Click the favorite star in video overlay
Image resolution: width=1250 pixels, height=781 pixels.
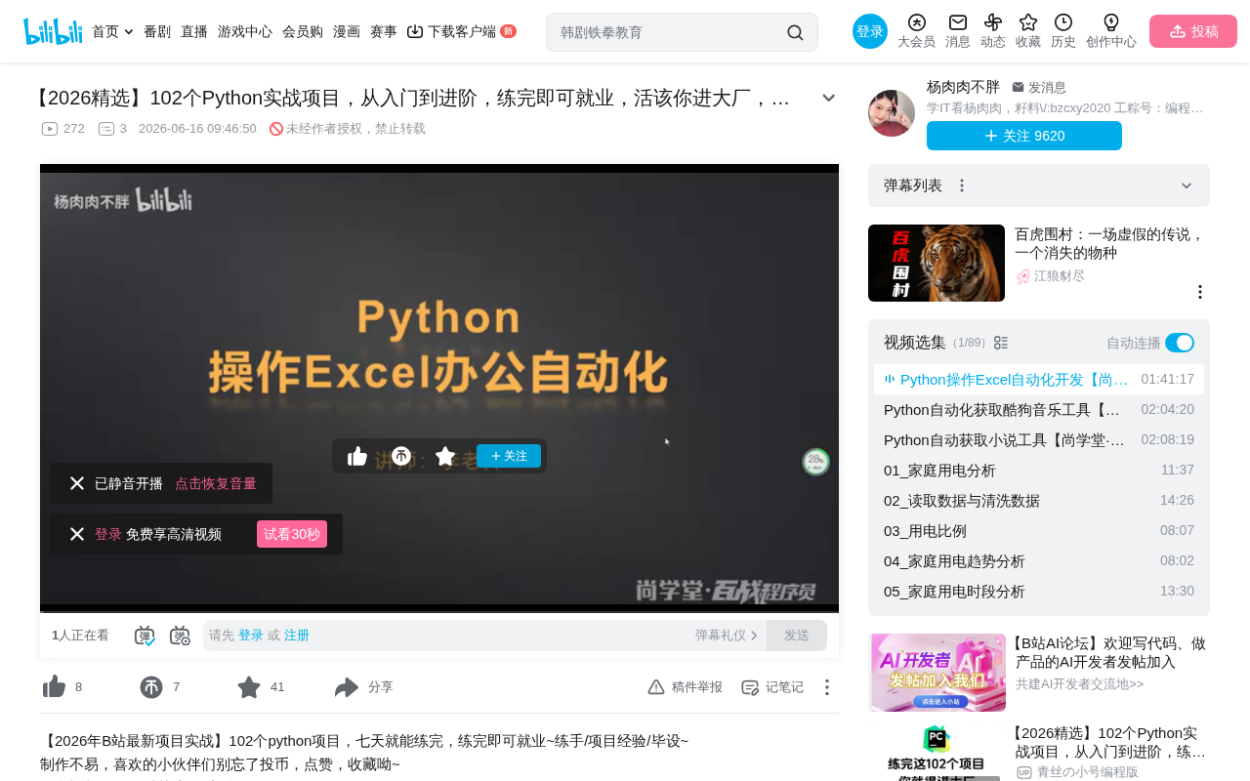coord(445,456)
